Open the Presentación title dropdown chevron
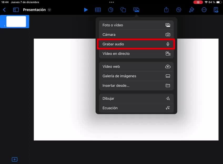Screen dimensions: 223x164 [49, 10]
